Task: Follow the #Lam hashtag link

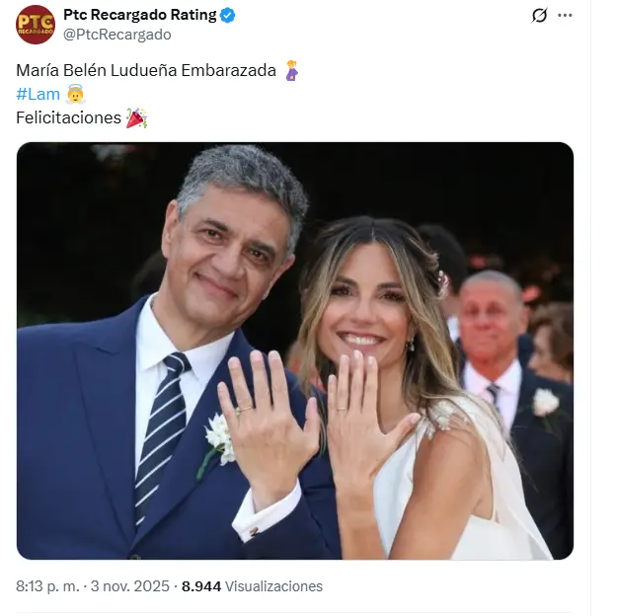Action: [38, 95]
